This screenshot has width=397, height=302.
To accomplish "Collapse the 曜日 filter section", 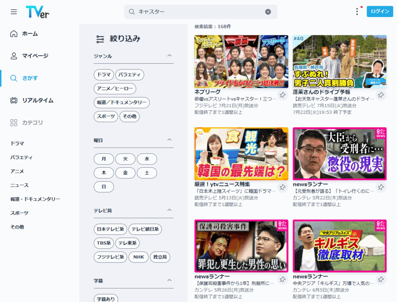I will pyautogui.click(x=169, y=140).
